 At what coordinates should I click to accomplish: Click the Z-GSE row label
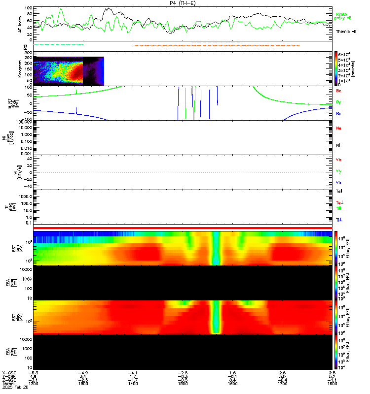[9, 380]
